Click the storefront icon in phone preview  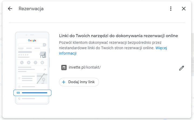click(43, 55)
